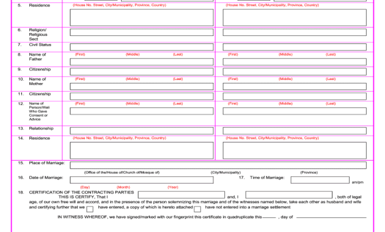Click the 'Name of Father' row label

pos(37,57)
